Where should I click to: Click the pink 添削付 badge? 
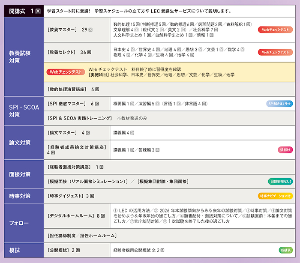tap(285, 150)
